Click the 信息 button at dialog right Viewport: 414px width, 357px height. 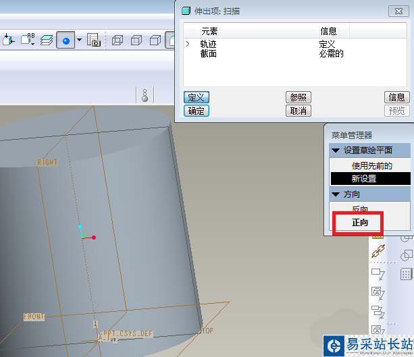point(397,97)
